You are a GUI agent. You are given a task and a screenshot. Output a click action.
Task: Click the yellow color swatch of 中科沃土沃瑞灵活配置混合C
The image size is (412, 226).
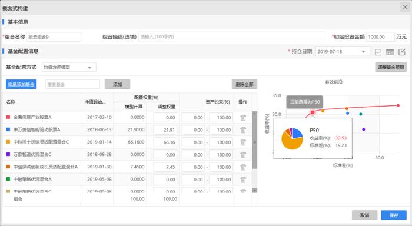click(8, 142)
